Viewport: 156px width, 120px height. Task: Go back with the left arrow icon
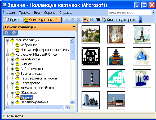(x=6, y=33)
